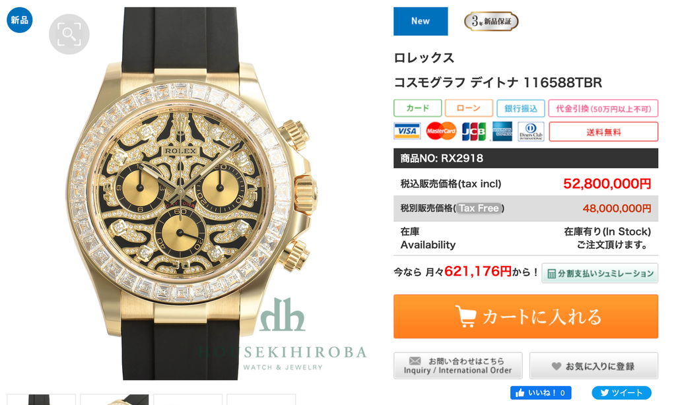The image size is (676, 405).
Task: Click the 3-year warranty badge
Action: tap(491, 21)
